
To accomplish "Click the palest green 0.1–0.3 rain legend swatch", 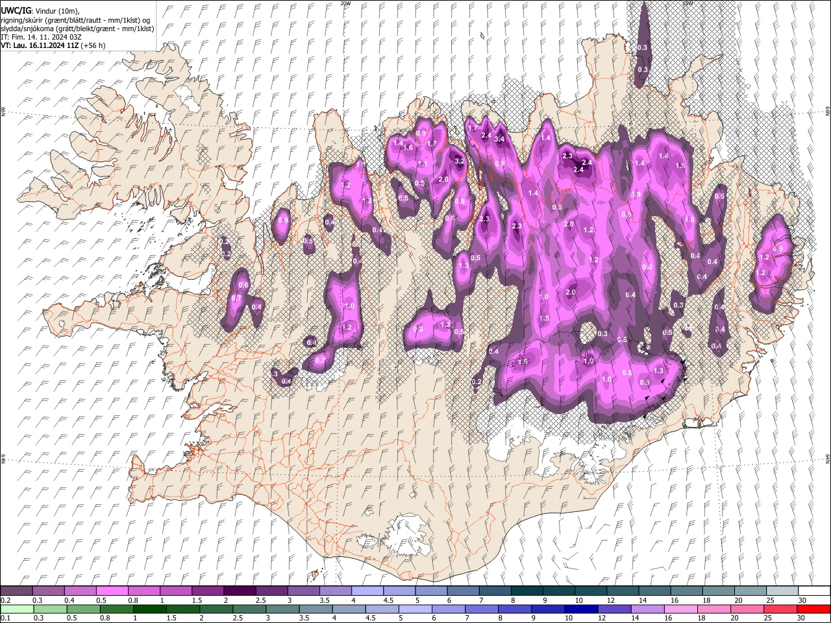I will pos(17,609).
